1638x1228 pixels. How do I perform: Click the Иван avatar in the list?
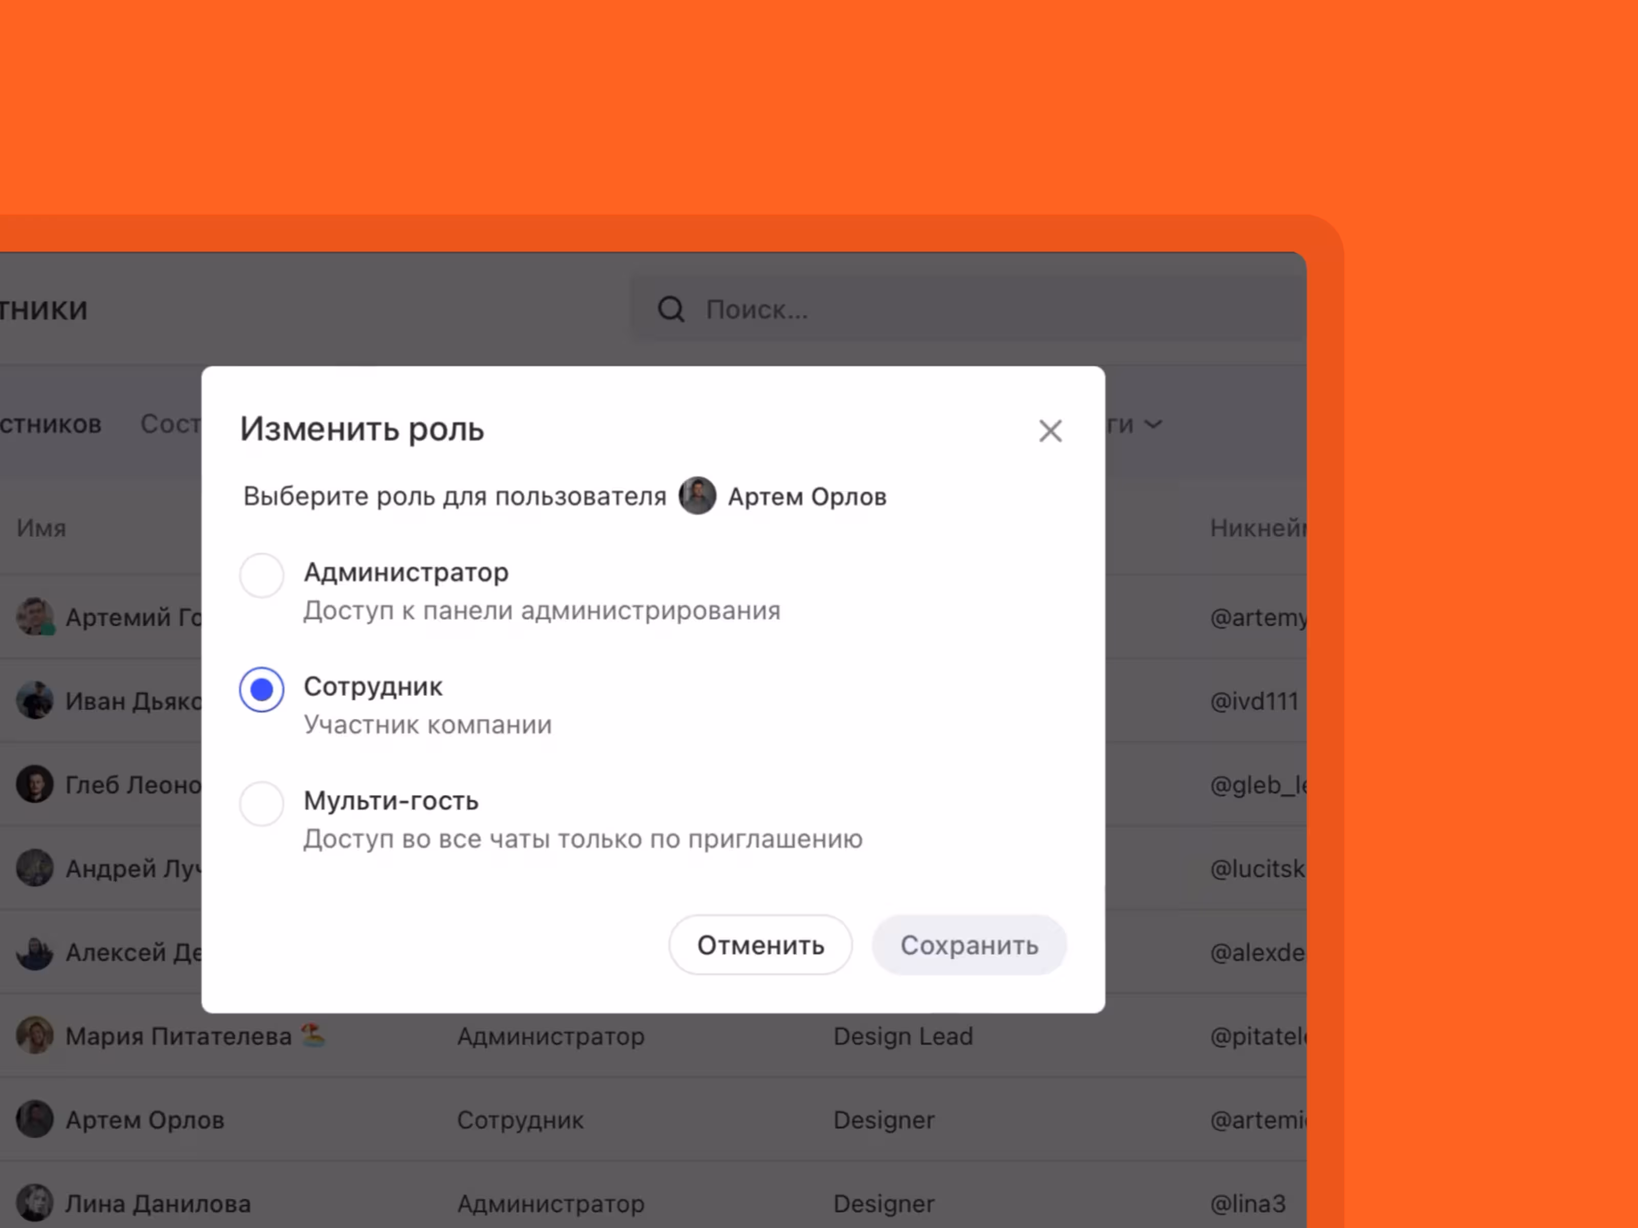(x=35, y=700)
